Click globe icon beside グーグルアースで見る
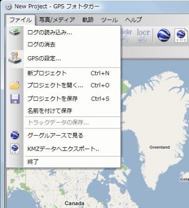Viewport: 189px width, 208px height. click(x=15, y=135)
